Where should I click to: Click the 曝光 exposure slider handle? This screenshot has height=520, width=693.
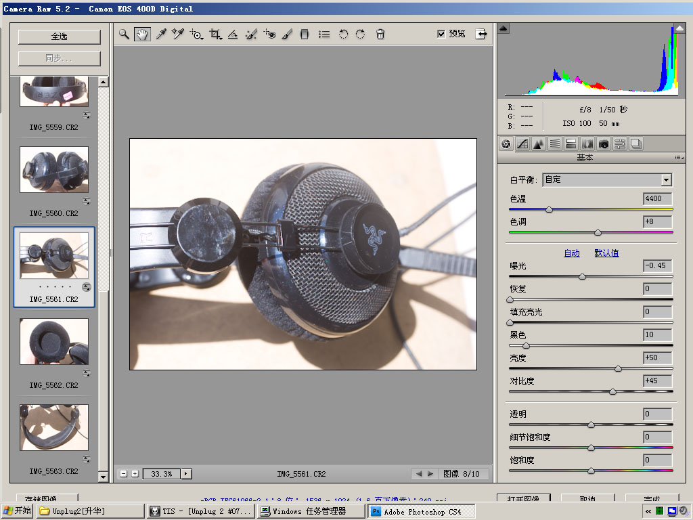click(x=583, y=276)
